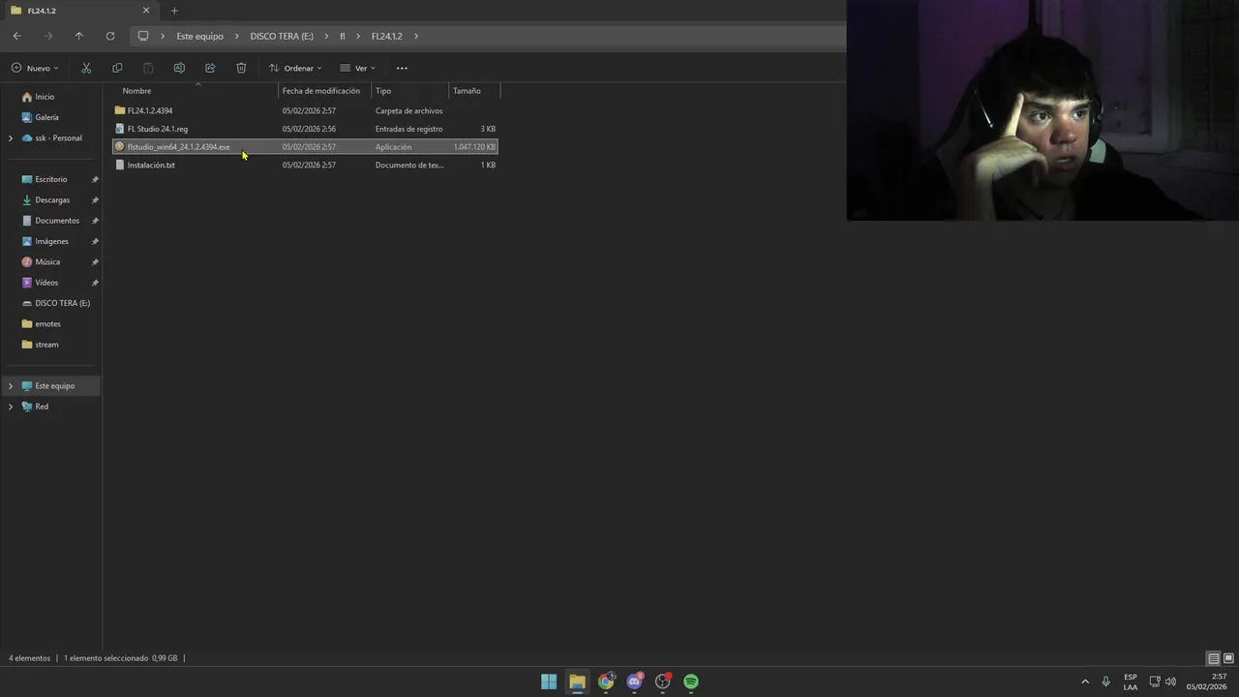Open Windows Start menu on taskbar
This screenshot has height=697, width=1239.
[x=549, y=682]
